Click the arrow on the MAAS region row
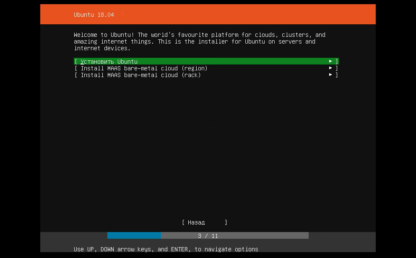Viewport: 416px width, 258px height. point(330,68)
